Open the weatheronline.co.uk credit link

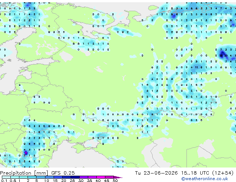point(205,179)
